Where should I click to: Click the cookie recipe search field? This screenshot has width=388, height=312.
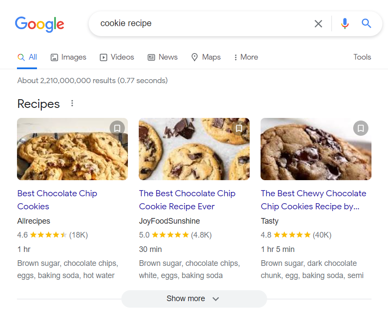(x=200, y=23)
